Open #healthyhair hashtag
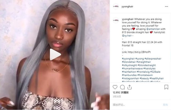 point(157,78)
